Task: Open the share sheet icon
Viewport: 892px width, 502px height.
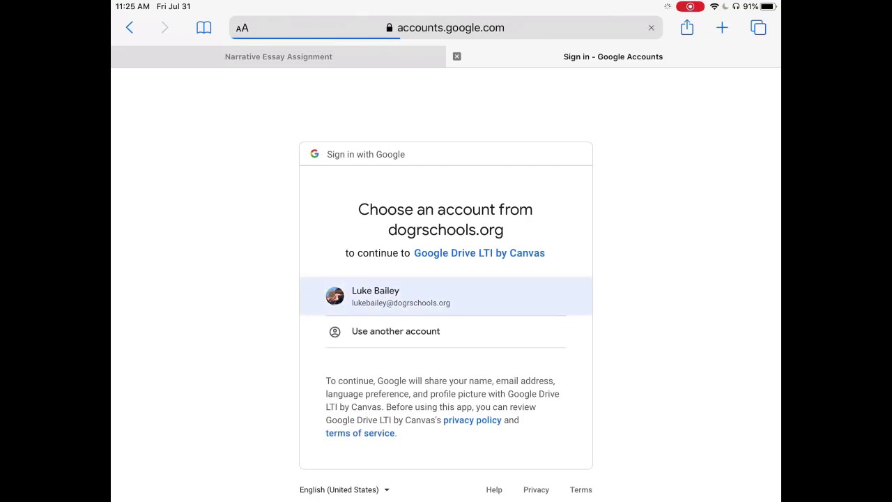Action: tap(687, 27)
